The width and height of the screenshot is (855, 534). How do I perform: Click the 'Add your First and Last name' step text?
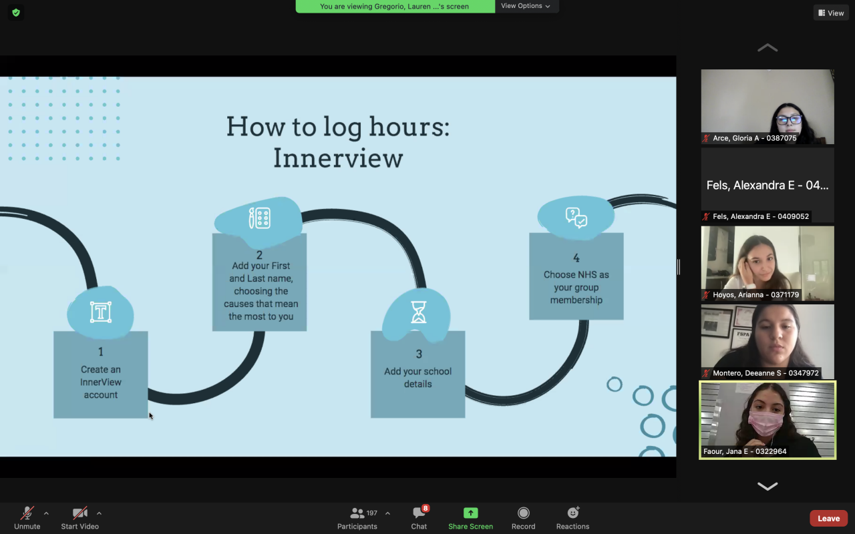(x=261, y=291)
